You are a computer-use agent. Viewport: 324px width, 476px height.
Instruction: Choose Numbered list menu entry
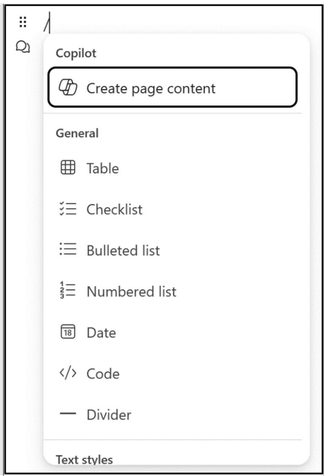tap(130, 291)
